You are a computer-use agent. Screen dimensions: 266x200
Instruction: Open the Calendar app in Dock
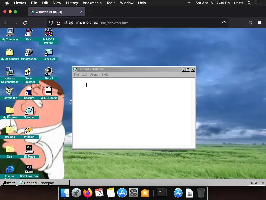point(99,193)
